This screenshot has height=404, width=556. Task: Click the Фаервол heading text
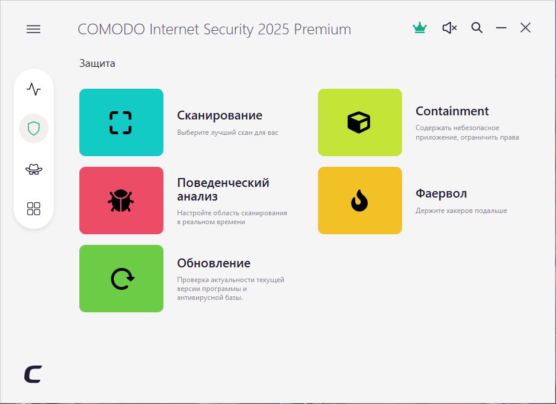441,194
